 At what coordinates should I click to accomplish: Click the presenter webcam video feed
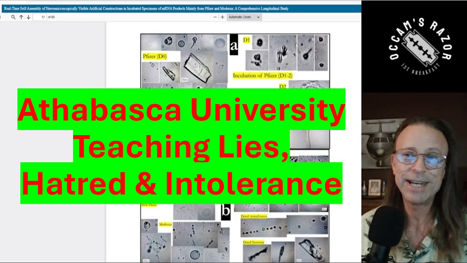[x=414, y=178]
